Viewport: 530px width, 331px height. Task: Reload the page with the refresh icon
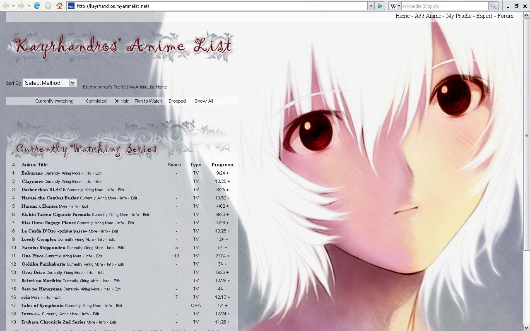click(37, 6)
